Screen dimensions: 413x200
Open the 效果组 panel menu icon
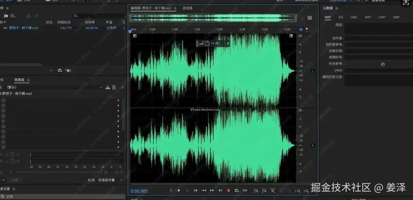tap(28, 80)
